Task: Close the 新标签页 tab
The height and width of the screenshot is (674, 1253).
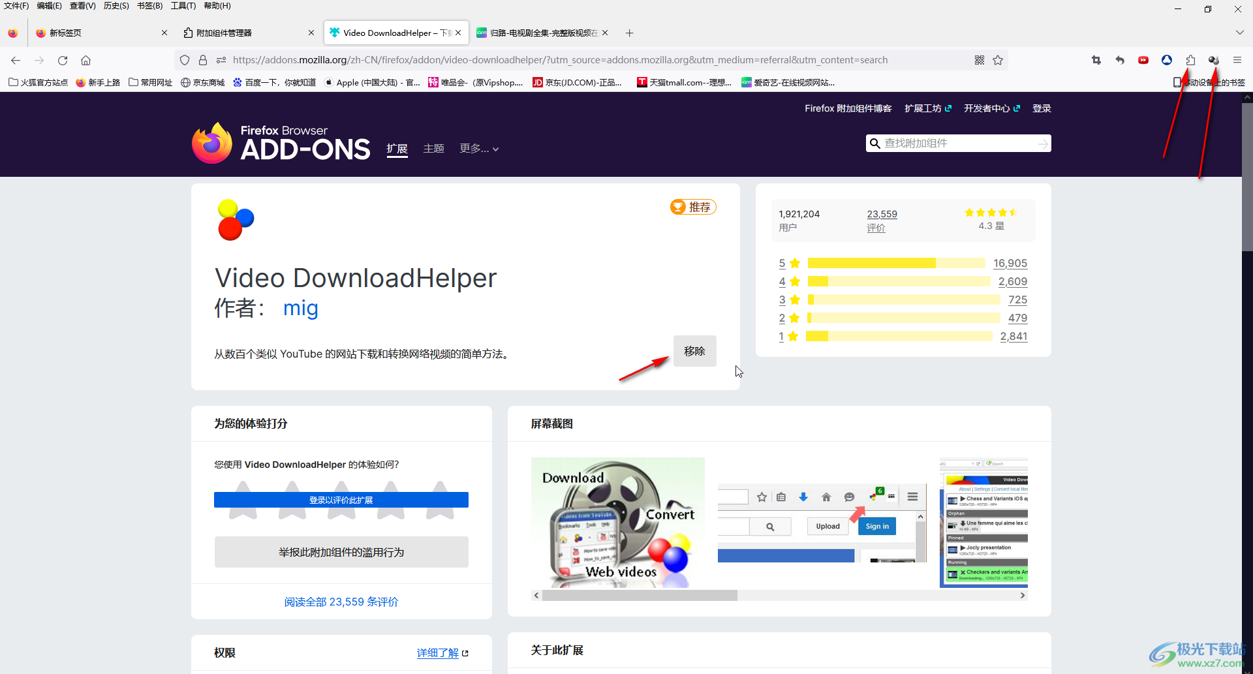Action: coord(164,33)
